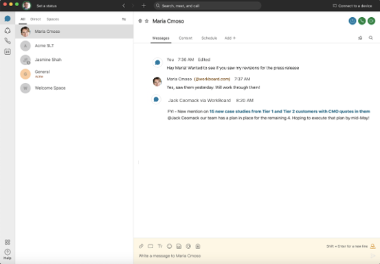Viewport: 380px width, 264px height.
Task: Start an audio call with Maria
Action: click(x=362, y=21)
